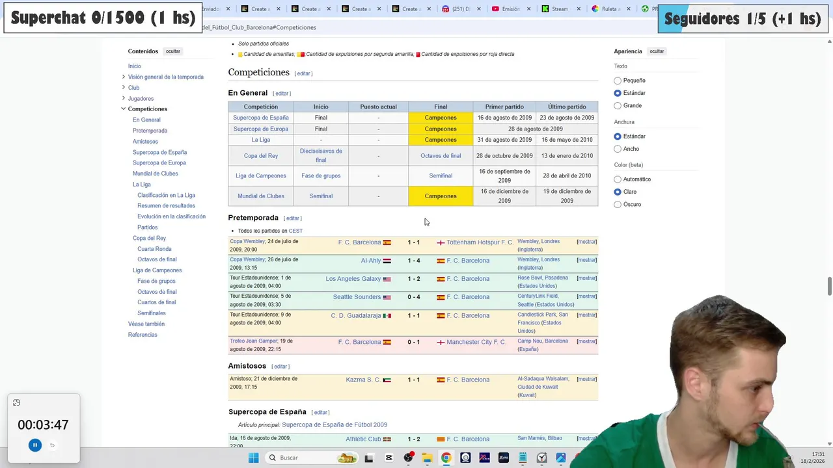
Task: Expand Visión general de la temporada section
Action: [x=123, y=77]
